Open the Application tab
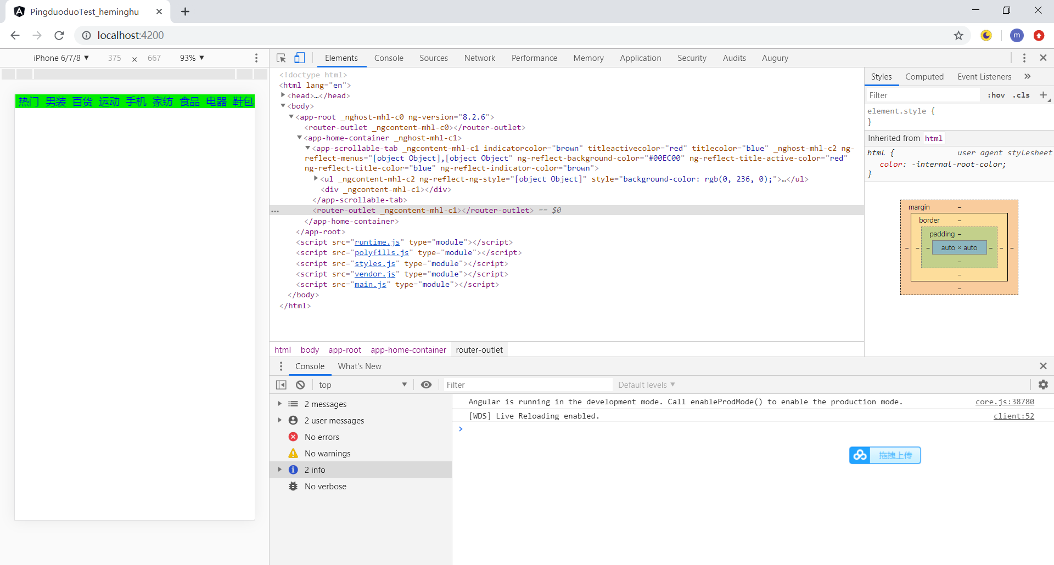This screenshot has height=565, width=1054. point(641,58)
